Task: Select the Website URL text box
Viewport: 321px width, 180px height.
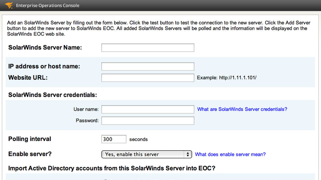Action: click(x=147, y=78)
